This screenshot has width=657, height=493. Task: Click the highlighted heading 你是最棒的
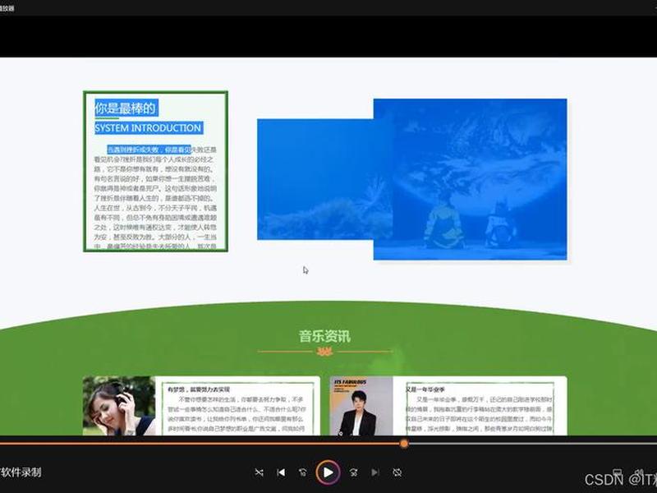pyautogui.click(x=126, y=108)
